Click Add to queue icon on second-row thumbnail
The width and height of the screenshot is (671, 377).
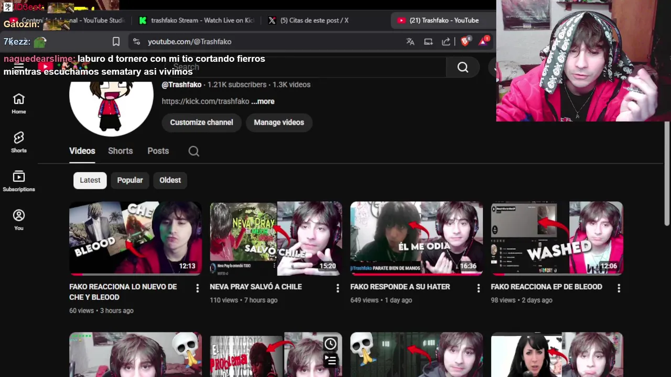click(330, 360)
